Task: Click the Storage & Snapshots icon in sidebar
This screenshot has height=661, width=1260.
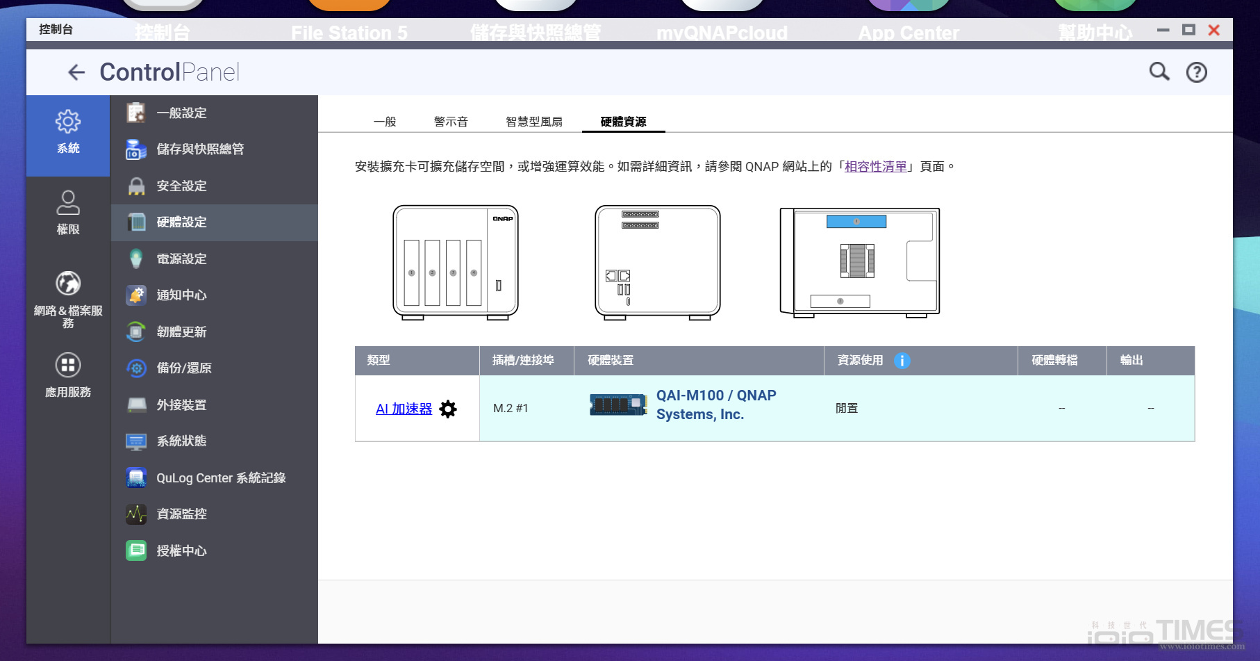Action: [x=136, y=149]
